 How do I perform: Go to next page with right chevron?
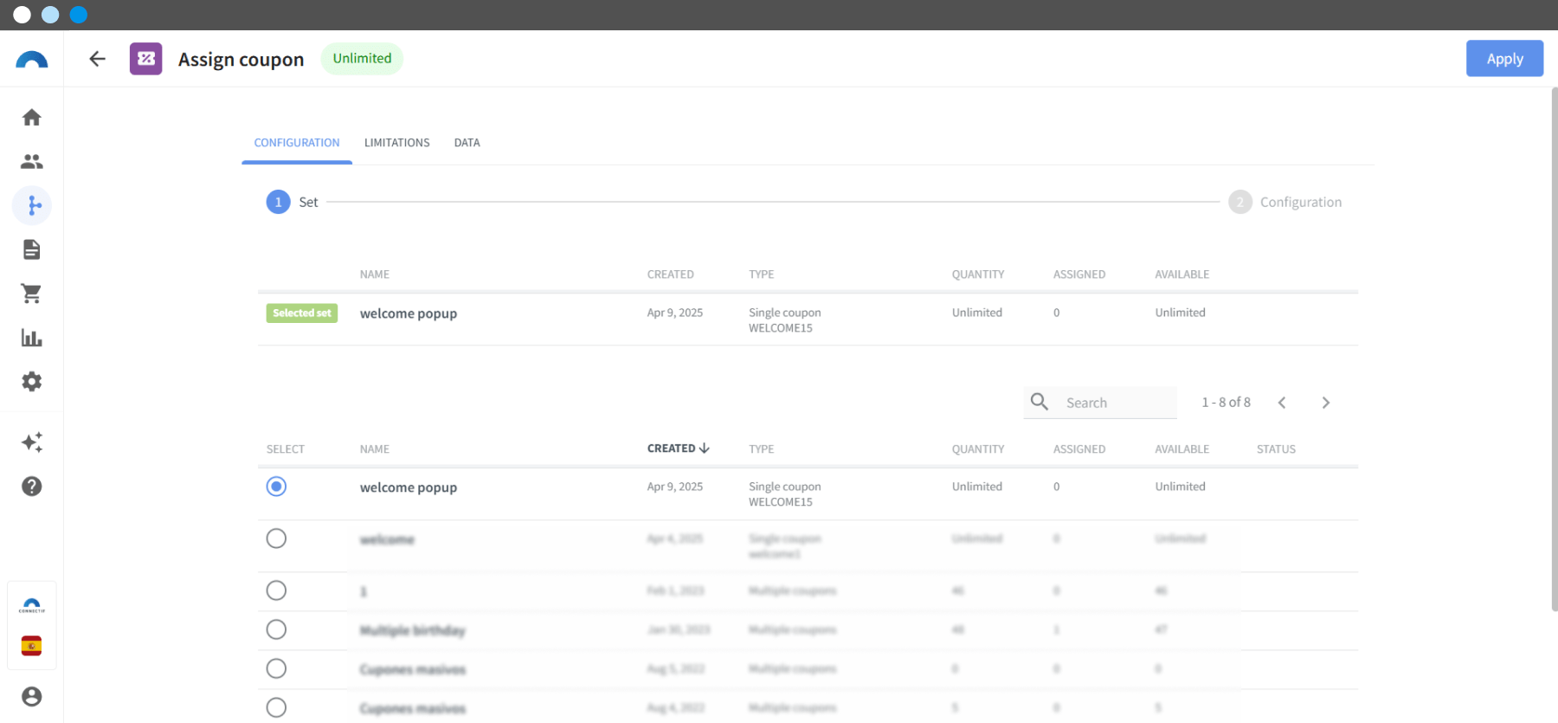(x=1326, y=403)
